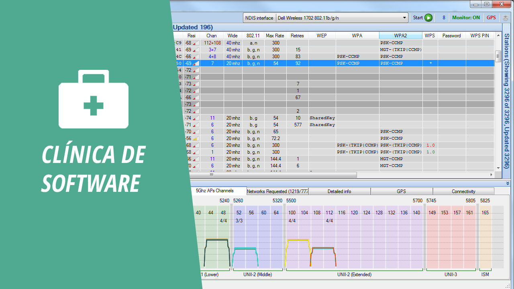Click the gray layers icon beside GPS
Image resolution: width=514 pixels, height=289 pixels.
pyautogui.click(x=505, y=18)
